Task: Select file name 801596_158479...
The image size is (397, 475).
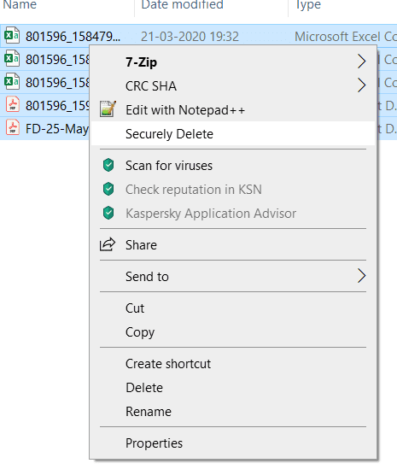Action: coord(73,37)
